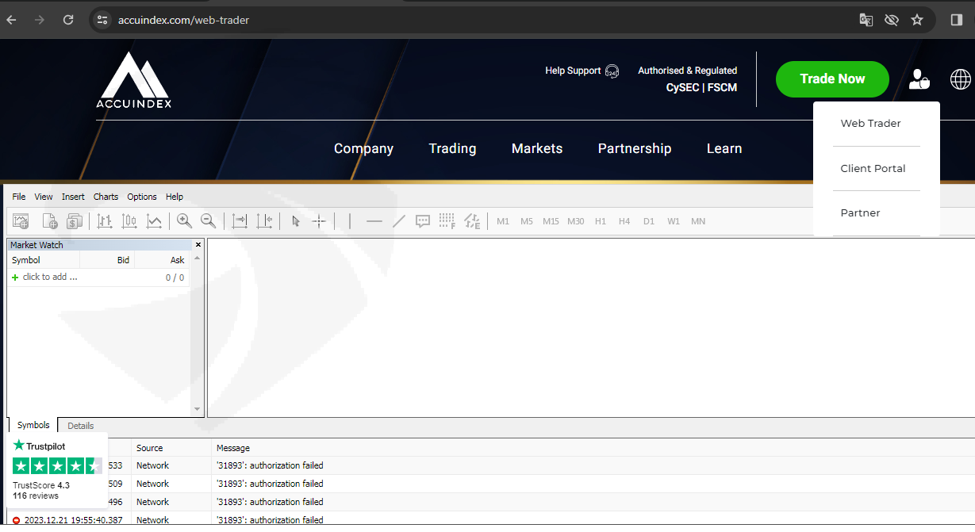Click the red error icon in last log row
Image resolution: width=975 pixels, height=532 pixels.
(16, 521)
